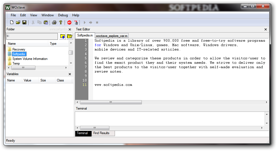Click the editor horizontal scrollbar thumb
Viewport: 277px width, 151px height.
pyautogui.click(x=111, y=102)
